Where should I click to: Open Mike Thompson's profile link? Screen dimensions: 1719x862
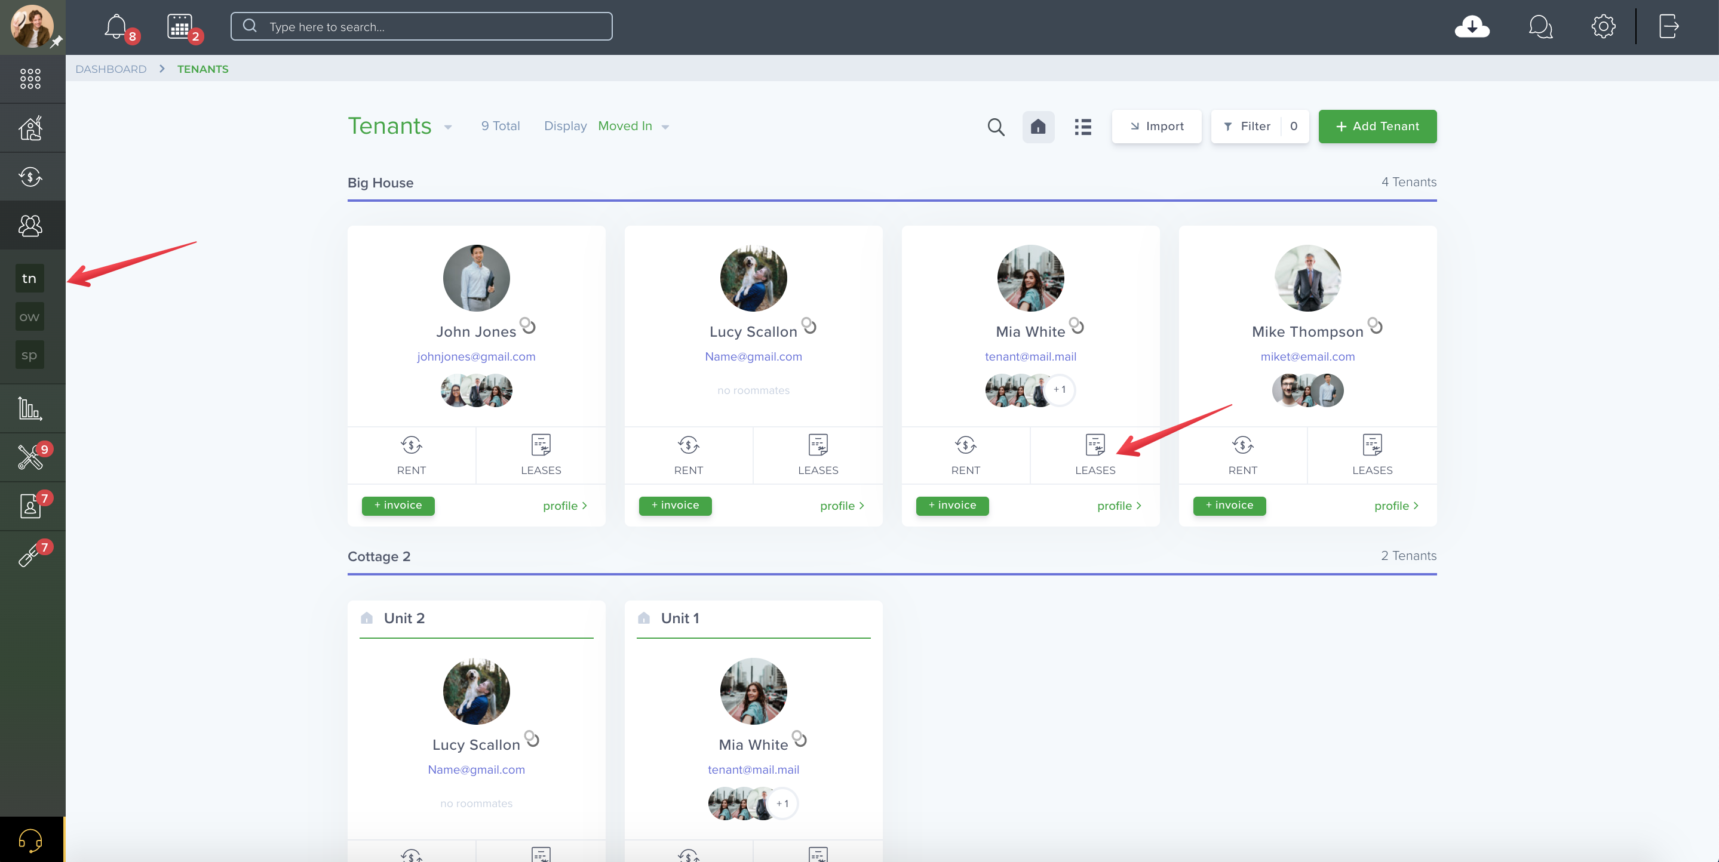1396,506
